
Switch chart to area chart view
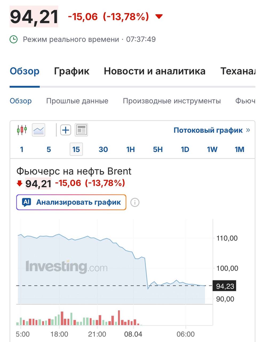click(x=38, y=129)
